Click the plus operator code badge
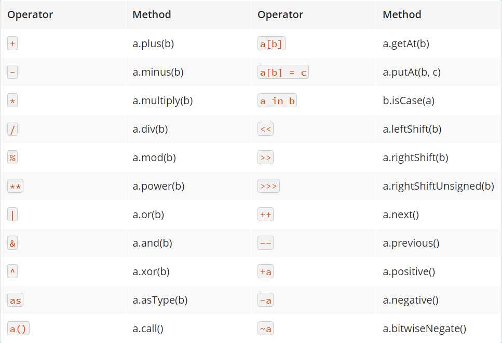502x343 pixels. point(12,44)
